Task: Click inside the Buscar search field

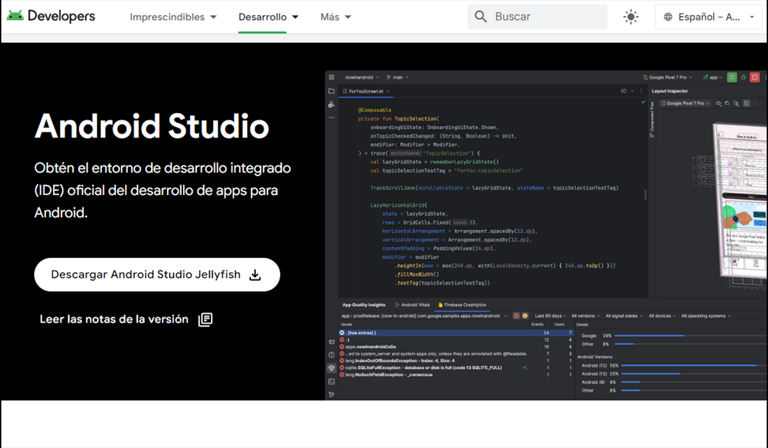Action: [x=538, y=16]
